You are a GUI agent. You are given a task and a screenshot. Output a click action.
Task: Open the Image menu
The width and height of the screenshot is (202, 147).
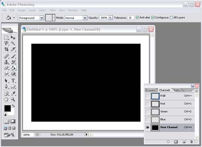pos(21,10)
